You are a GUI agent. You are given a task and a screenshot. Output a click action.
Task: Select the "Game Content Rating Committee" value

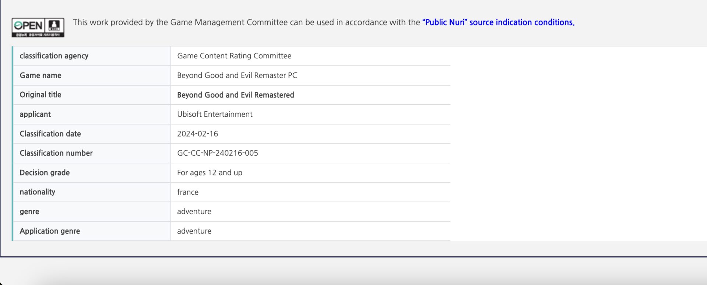tap(234, 56)
